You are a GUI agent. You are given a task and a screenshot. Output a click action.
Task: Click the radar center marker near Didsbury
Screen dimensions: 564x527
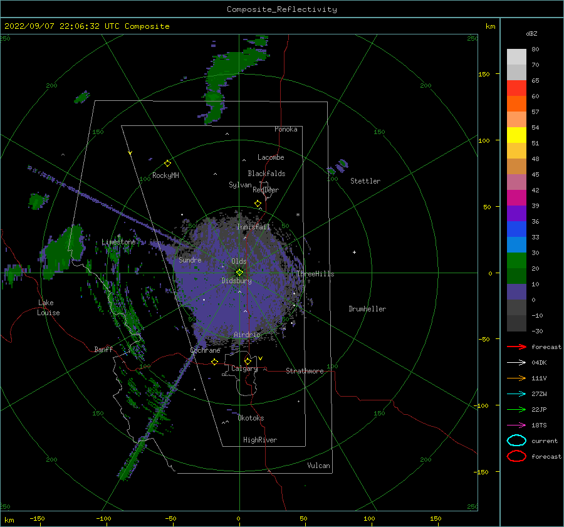click(239, 273)
